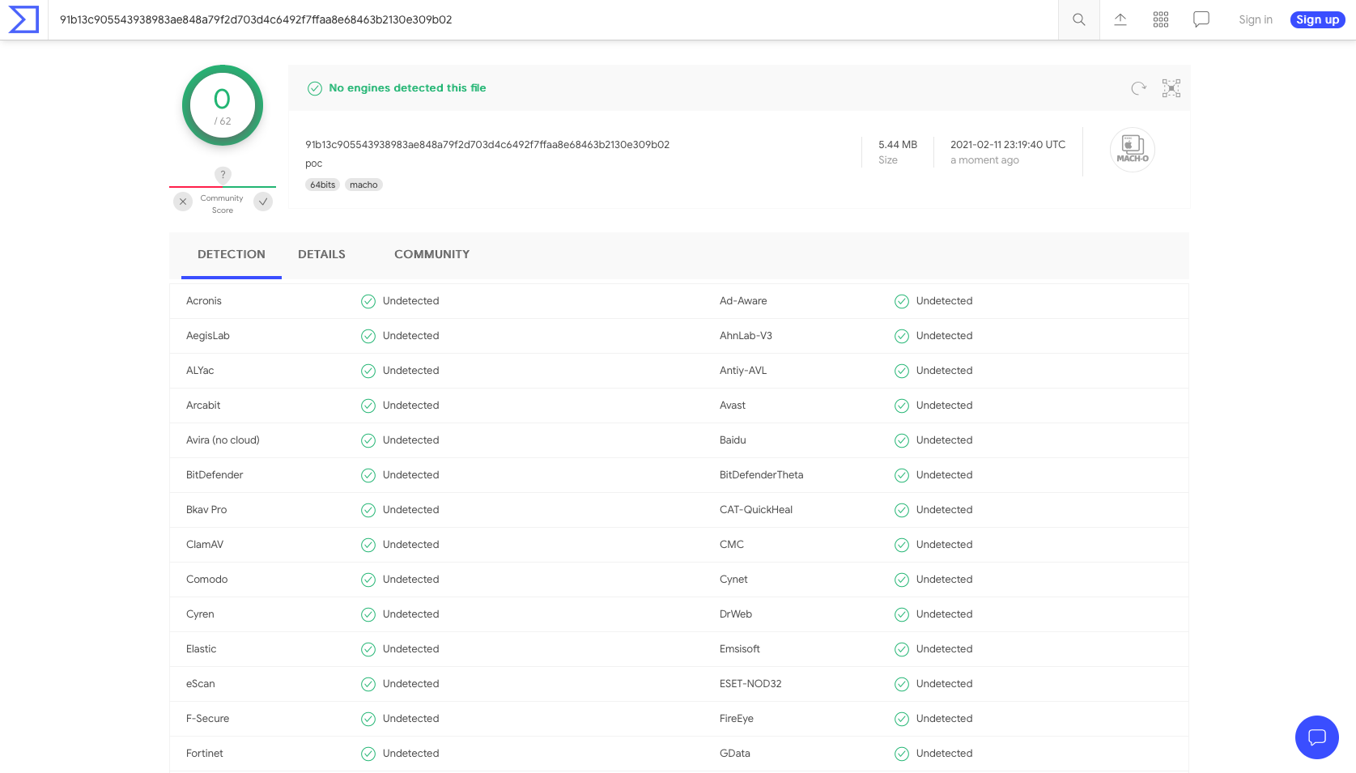Viewport: 1356px width, 773px height.
Task: Switch to the DETAILS tab
Action: 321,254
